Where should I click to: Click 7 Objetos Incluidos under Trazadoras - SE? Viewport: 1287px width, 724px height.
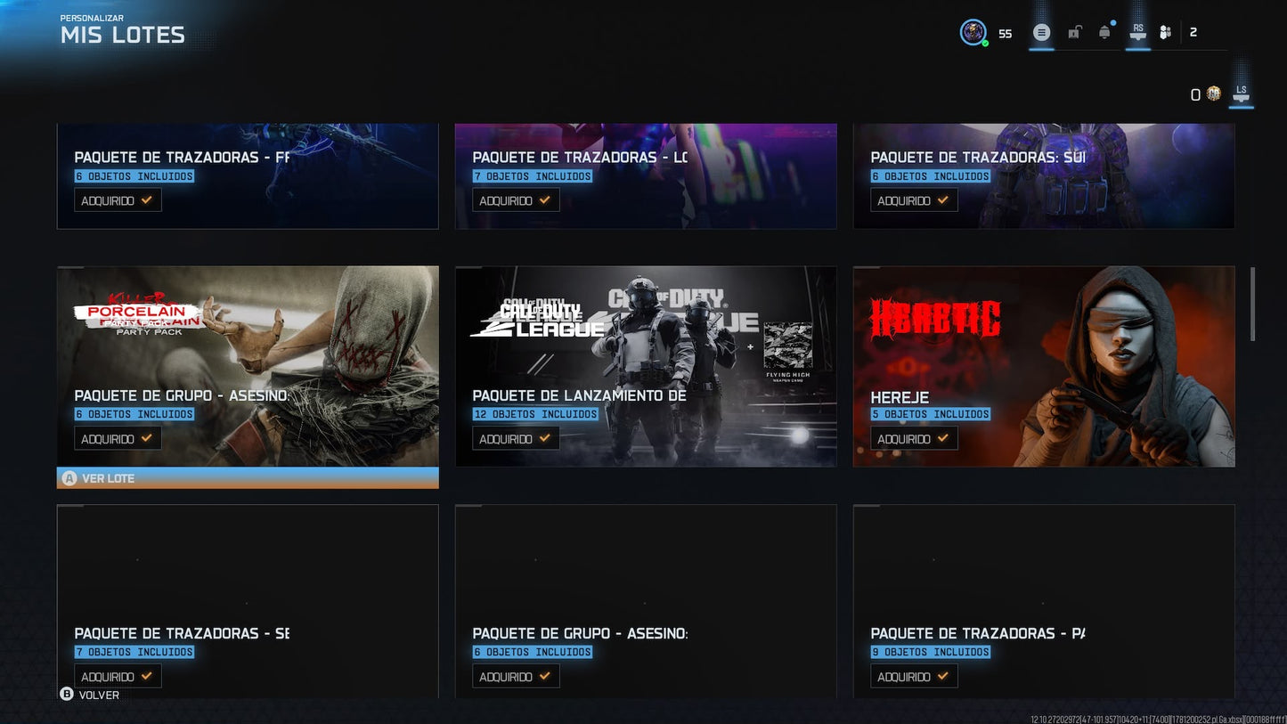tap(134, 652)
